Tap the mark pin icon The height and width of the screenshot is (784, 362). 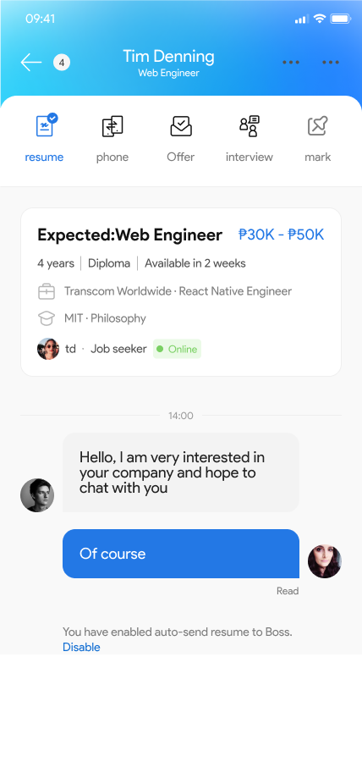pyautogui.click(x=317, y=126)
